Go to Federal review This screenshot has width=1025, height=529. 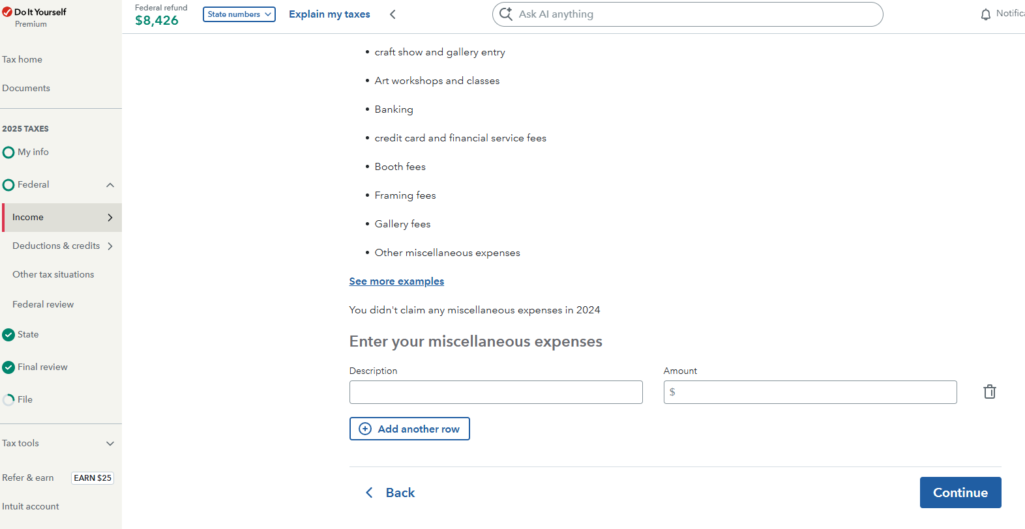(x=43, y=305)
